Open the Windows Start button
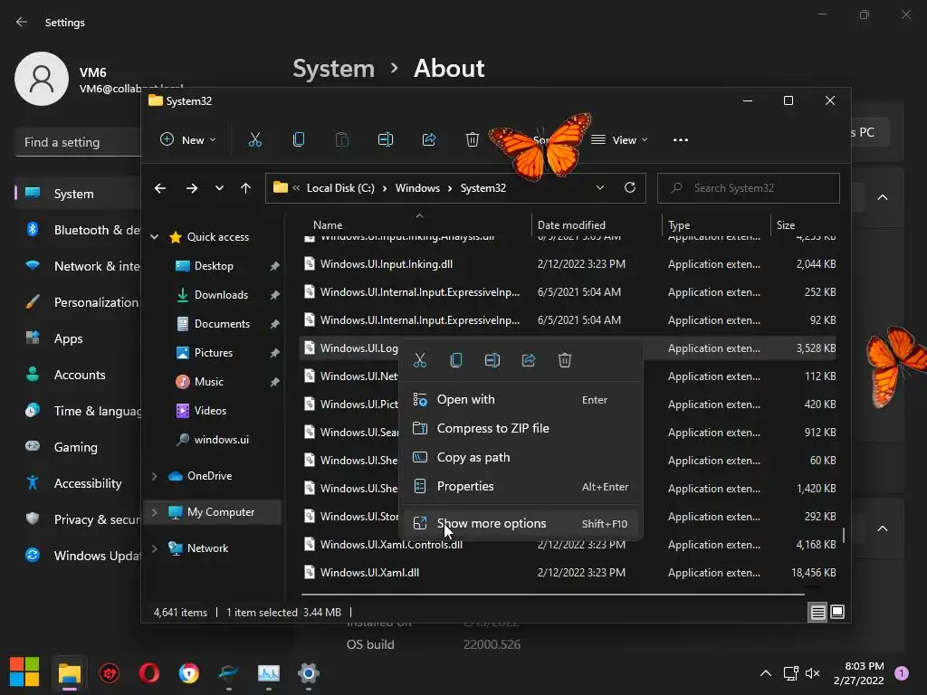The width and height of the screenshot is (927, 695). tap(24, 672)
